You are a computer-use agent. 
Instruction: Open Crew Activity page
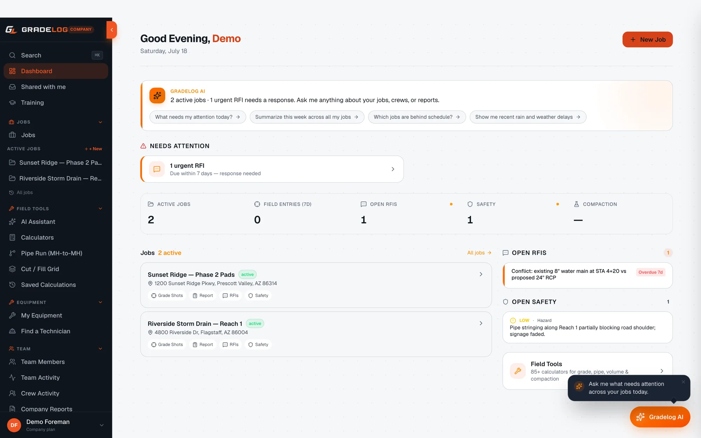(56, 393)
